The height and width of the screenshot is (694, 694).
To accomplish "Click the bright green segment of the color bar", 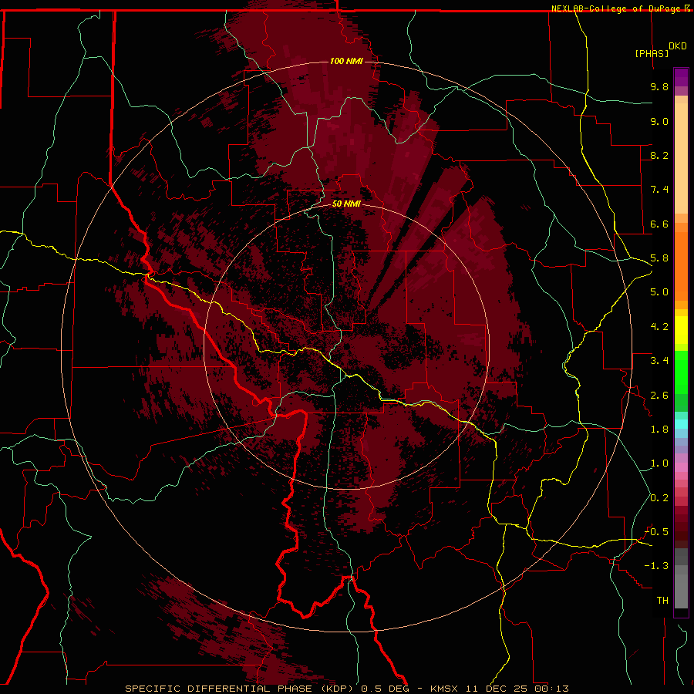I will click(x=681, y=372).
